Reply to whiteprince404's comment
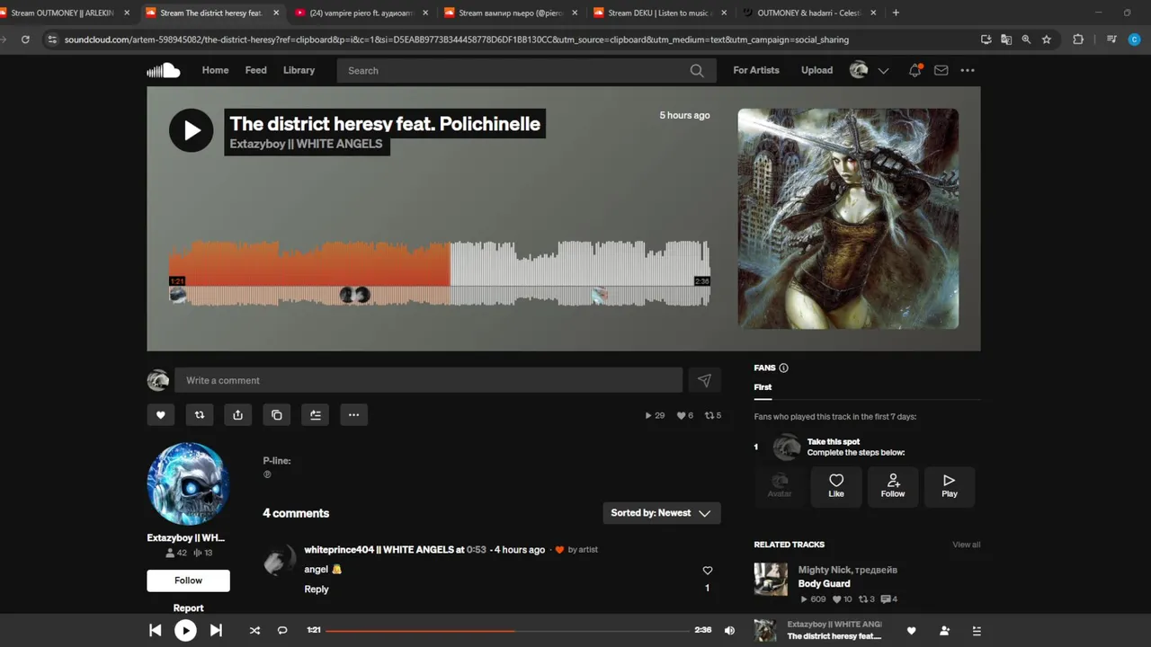1151x647 pixels. 317,589
